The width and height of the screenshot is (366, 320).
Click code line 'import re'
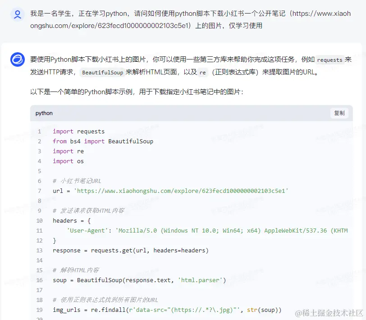(x=68, y=151)
